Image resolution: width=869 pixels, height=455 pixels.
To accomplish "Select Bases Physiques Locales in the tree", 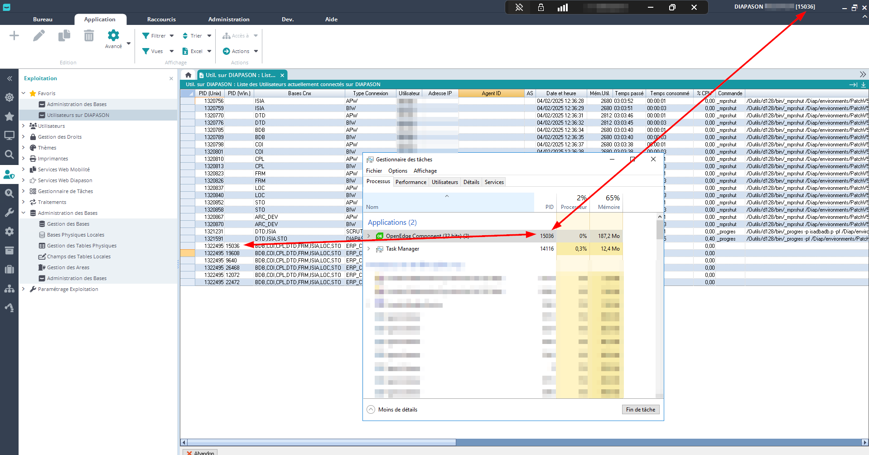I will tap(76, 235).
